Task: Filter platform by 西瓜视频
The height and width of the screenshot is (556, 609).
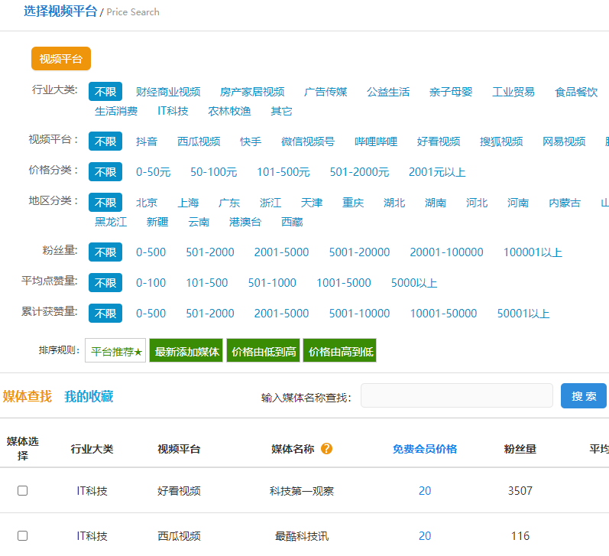Action: click(x=199, y=141)
